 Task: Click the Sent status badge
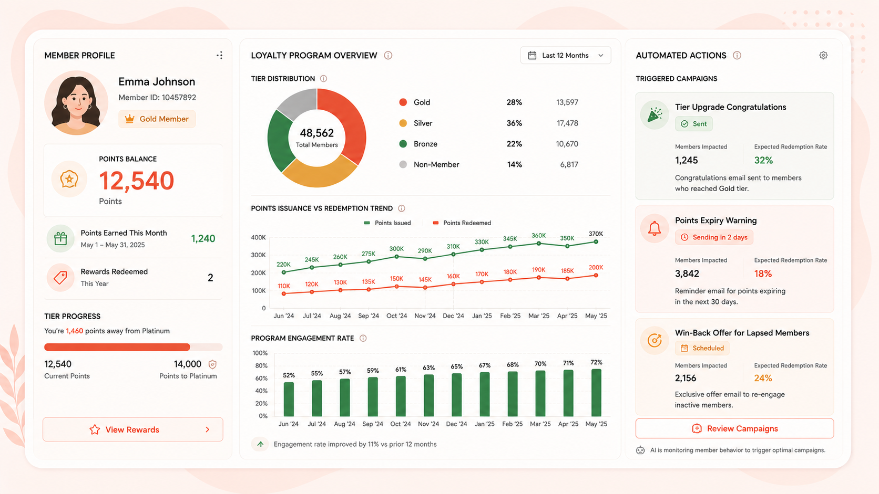click(694, 124)
